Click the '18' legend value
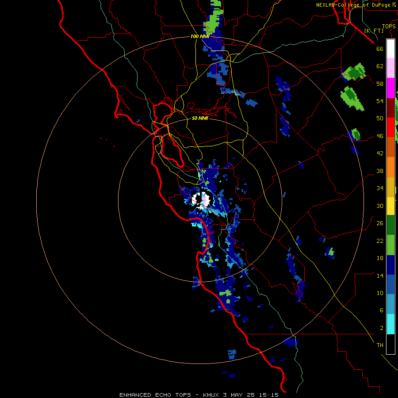This screenshot has width=398, height=398. pos(380,258)
